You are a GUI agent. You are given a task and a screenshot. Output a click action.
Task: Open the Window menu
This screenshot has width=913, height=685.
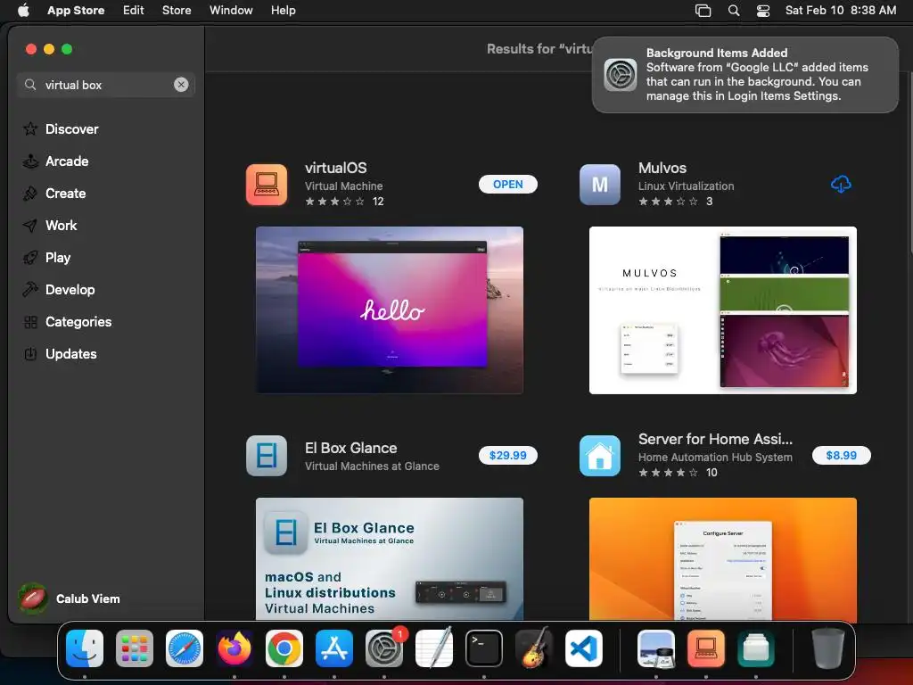[x=231, y=11]
